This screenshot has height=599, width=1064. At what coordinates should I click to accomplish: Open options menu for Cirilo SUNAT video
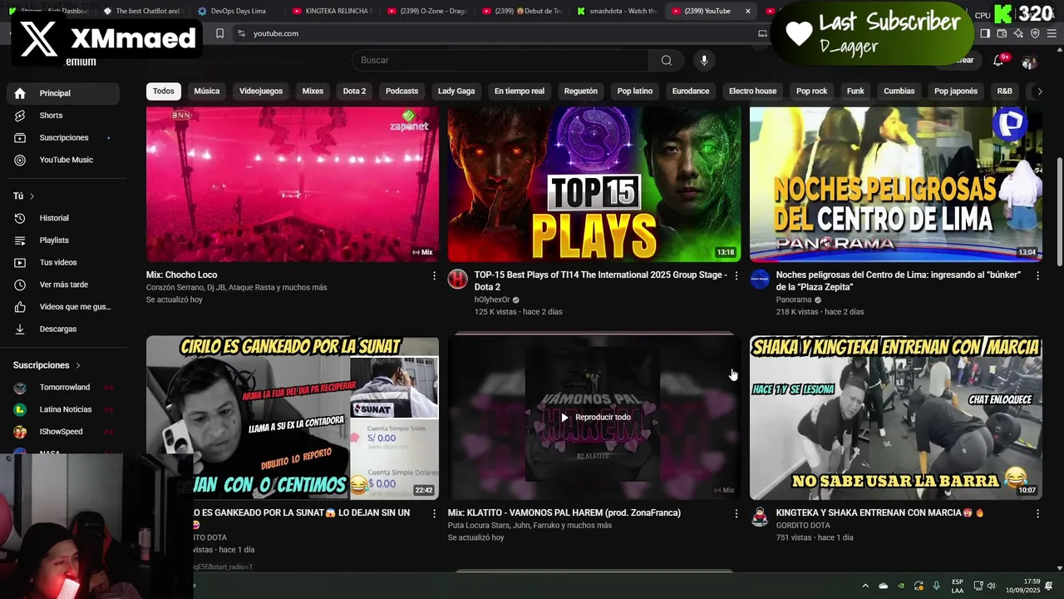coord(434,514)
